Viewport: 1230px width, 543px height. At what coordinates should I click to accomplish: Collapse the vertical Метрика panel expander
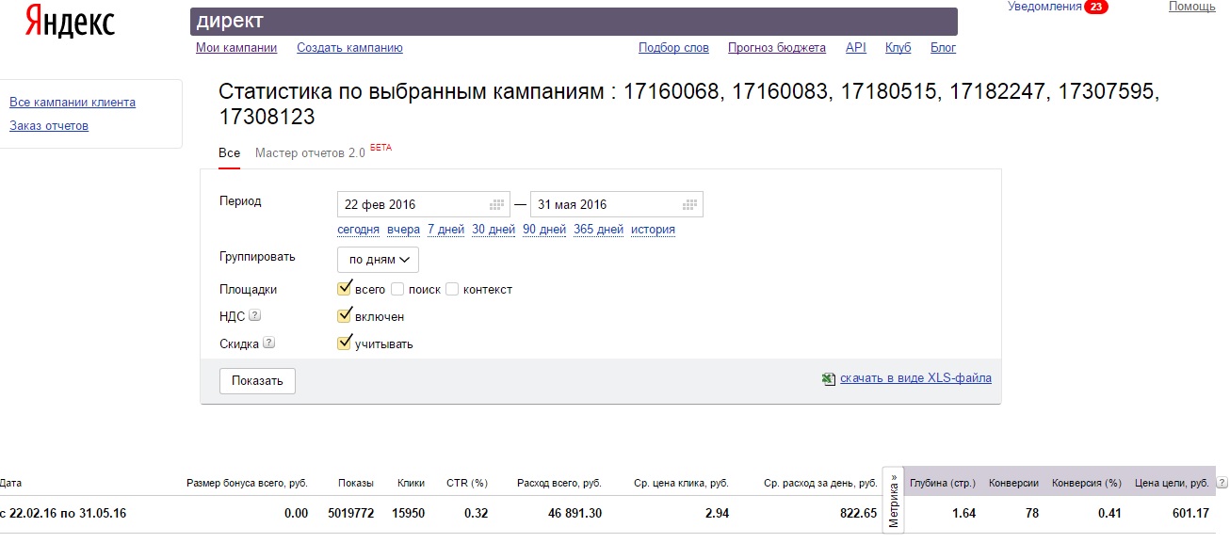click(893, 500)
